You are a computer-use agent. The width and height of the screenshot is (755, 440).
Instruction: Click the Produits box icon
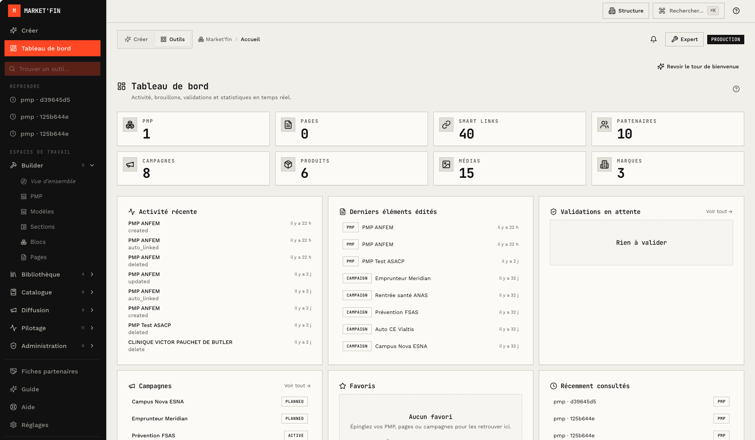pos(288,164)
